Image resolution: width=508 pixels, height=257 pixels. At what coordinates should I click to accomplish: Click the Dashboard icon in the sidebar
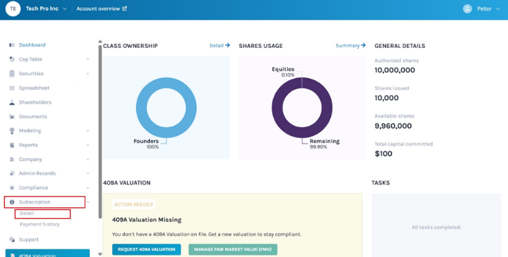[x=12, y=45]
